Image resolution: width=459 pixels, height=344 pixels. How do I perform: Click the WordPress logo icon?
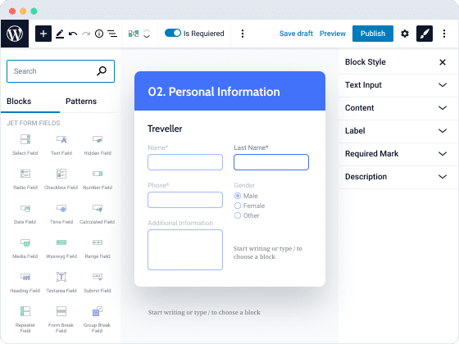pos(15,34)
